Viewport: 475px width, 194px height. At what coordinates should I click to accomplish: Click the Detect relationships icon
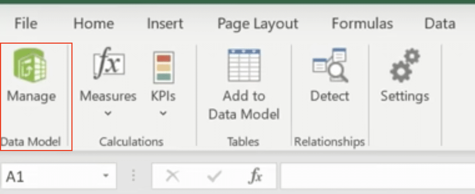(330, 65)
